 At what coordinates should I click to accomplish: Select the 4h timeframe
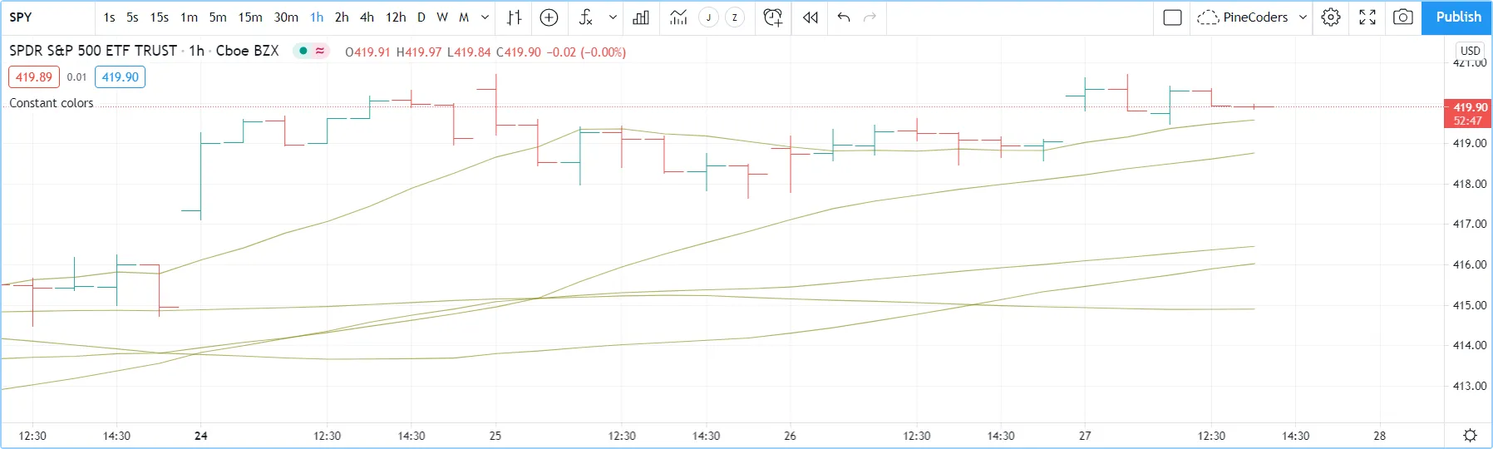click(367, 17)
